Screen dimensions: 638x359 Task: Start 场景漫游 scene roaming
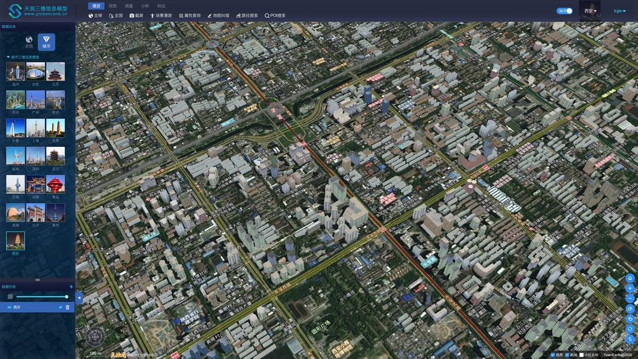[x=161, y=16]
